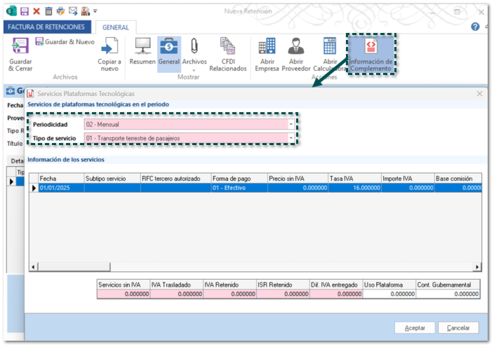Click the Cancelar button
494x347 pixels.
tap(458, 327)
